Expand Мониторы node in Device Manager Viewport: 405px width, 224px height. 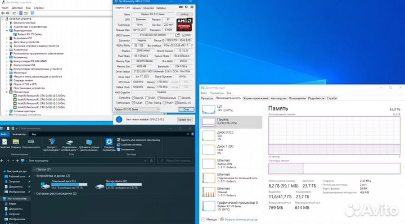(7, 72)
